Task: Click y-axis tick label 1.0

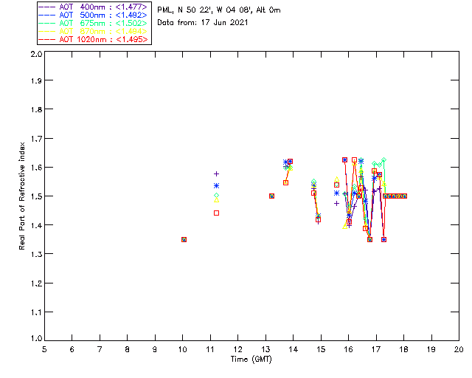Action: (36, 338)
